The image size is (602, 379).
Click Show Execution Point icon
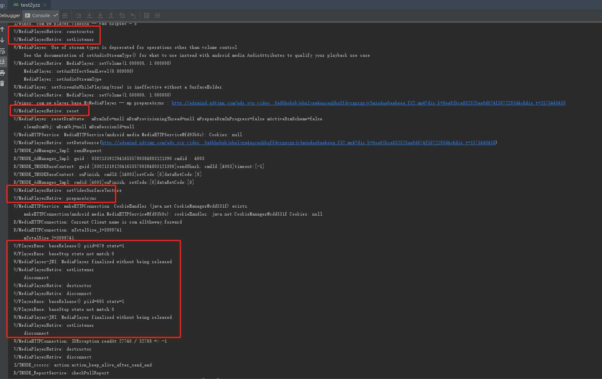(65, 15)
